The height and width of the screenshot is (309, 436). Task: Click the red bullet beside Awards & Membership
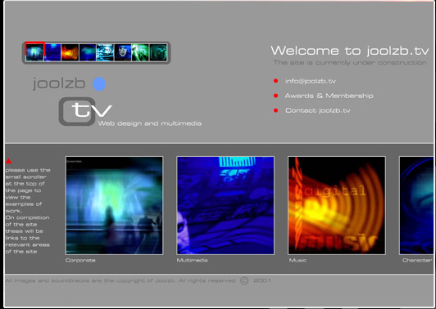[275, 96]
